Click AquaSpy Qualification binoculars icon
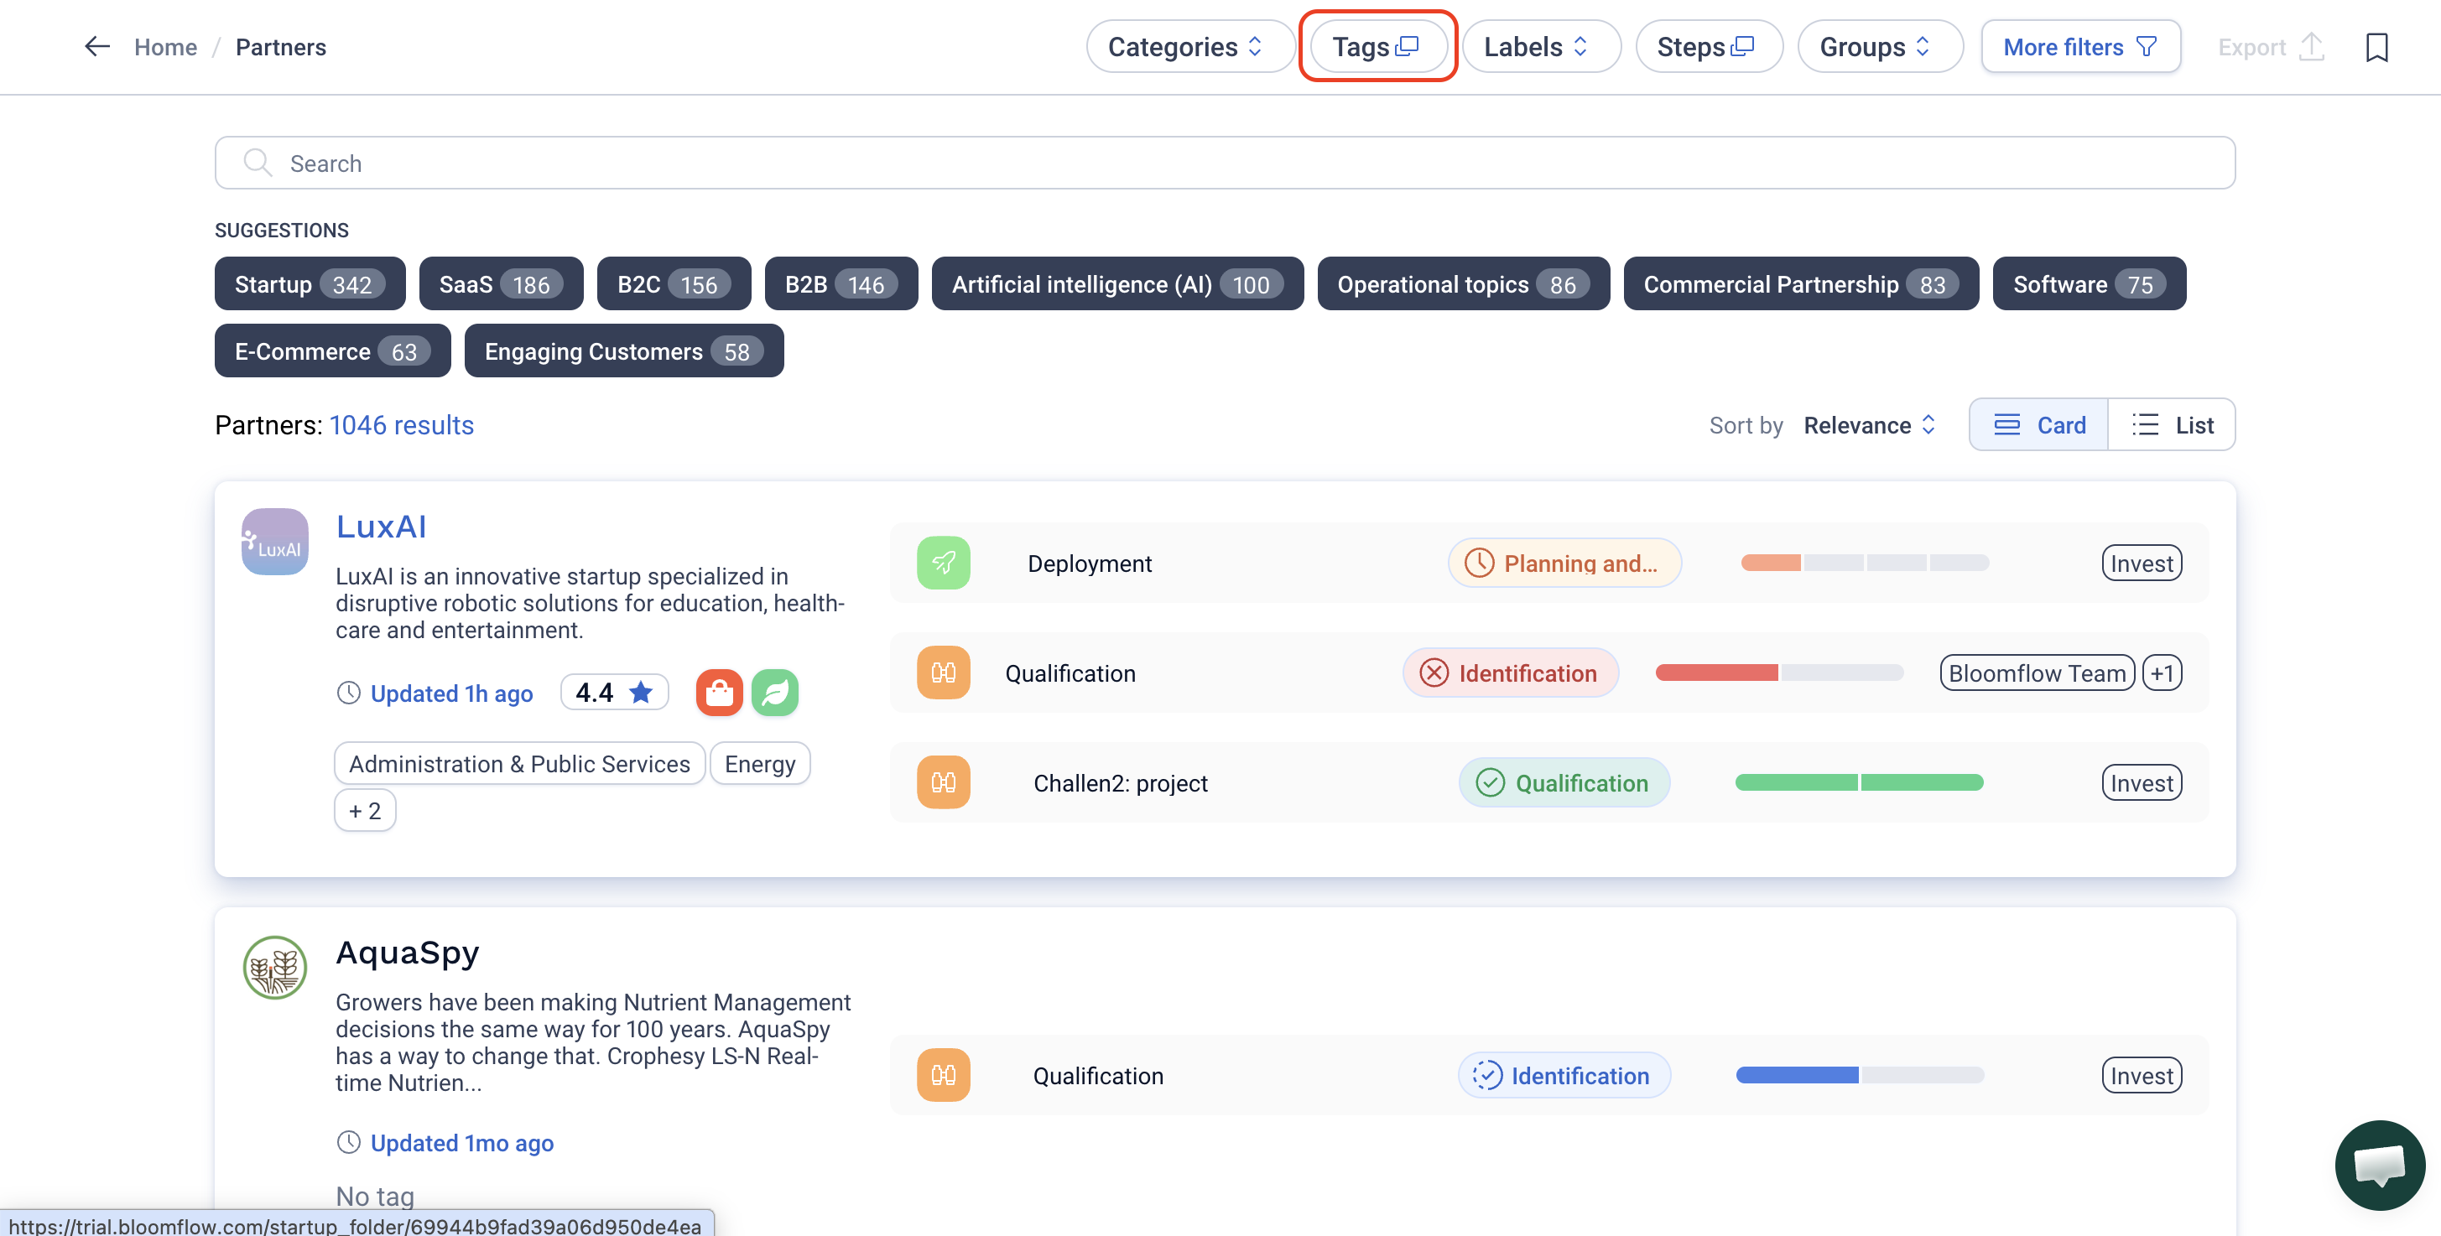The width and height of the screenshot is (2441, 1236). pyautogui.click(x=943, y=1075)
